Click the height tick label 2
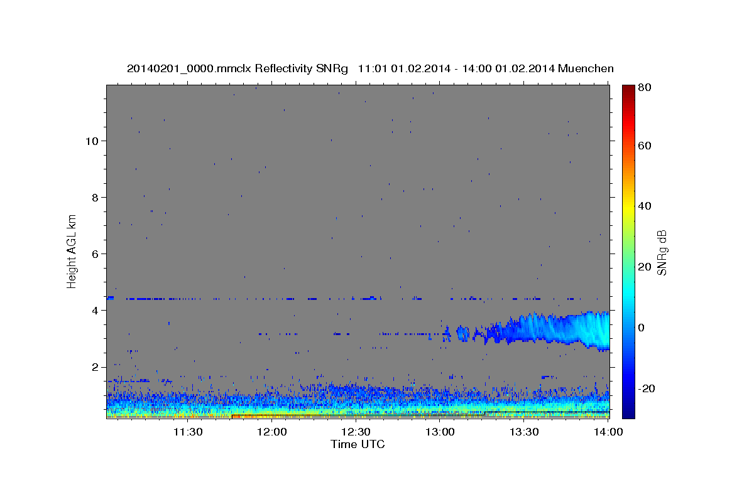 (95, 366)
